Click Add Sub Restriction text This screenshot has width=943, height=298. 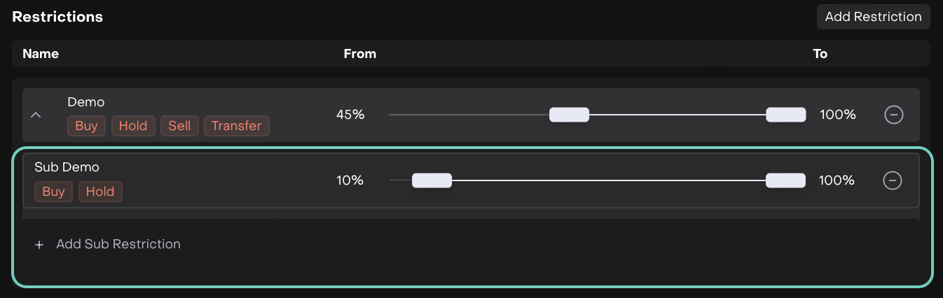point(118,244)
